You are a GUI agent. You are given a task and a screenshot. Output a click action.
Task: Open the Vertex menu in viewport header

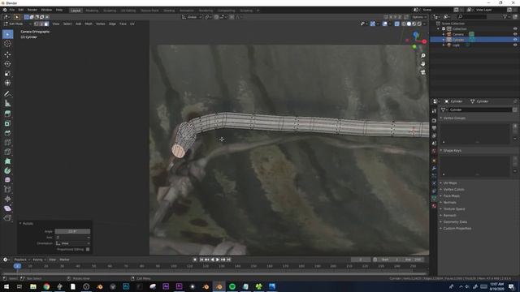pyautogui.click(x=101, y=24)
